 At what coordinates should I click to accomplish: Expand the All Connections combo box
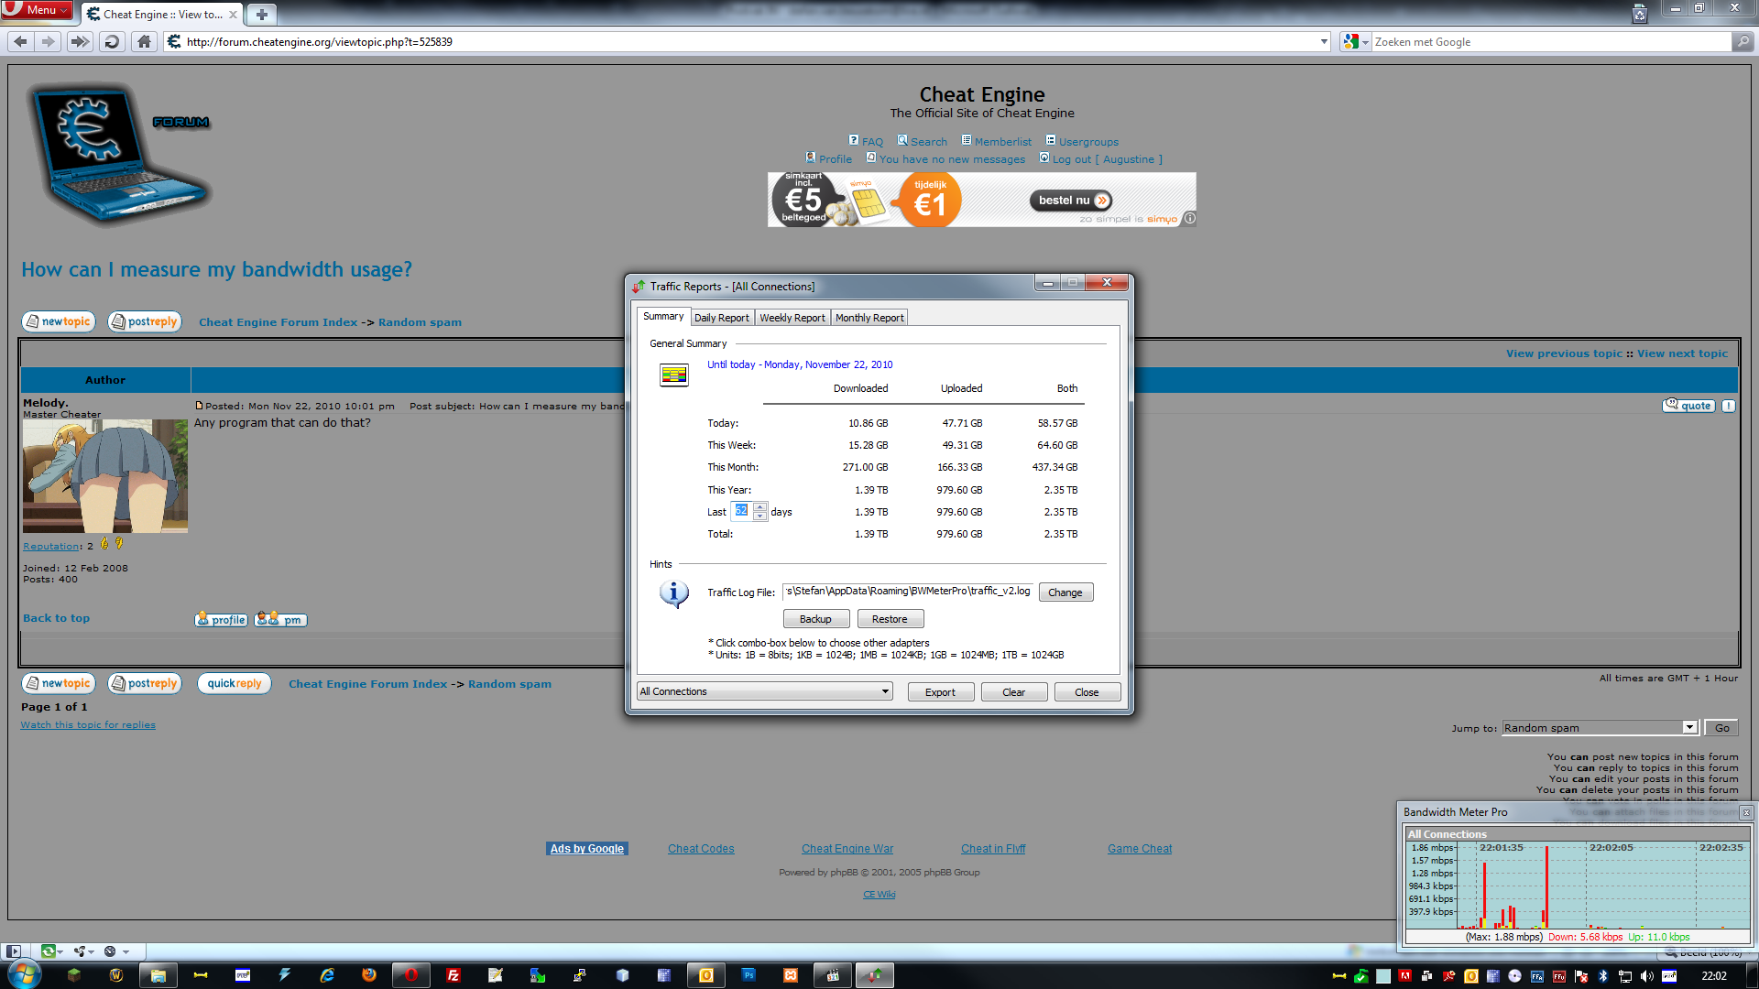pos(885,691)
